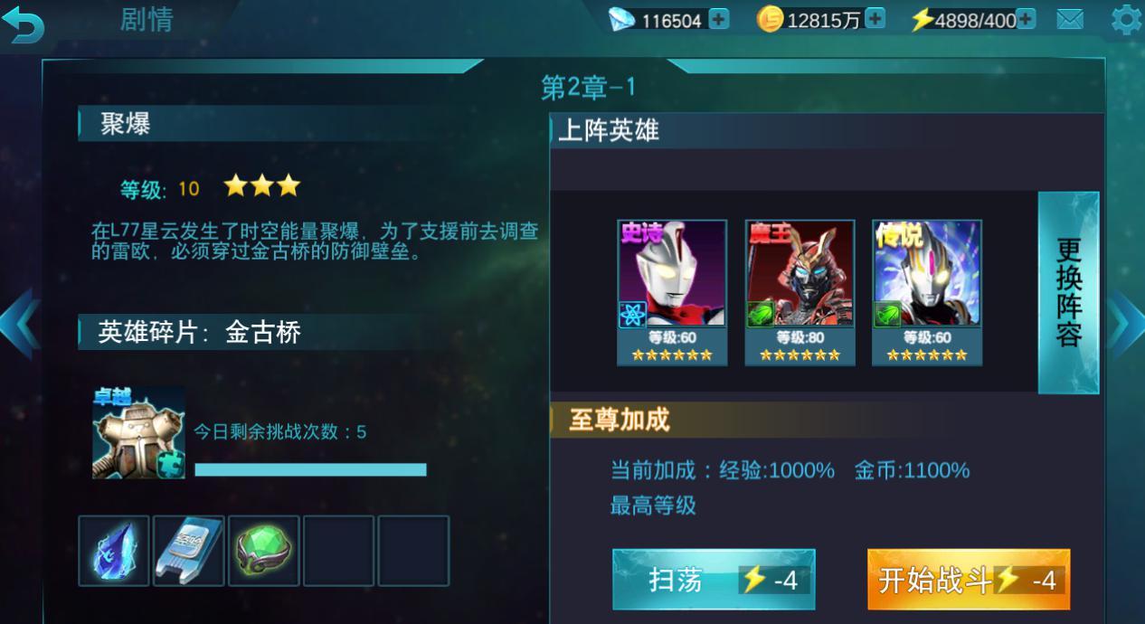Select the 剧情 story tab title
Viewport: 1145px width, 624px height.
coord(146,20)
